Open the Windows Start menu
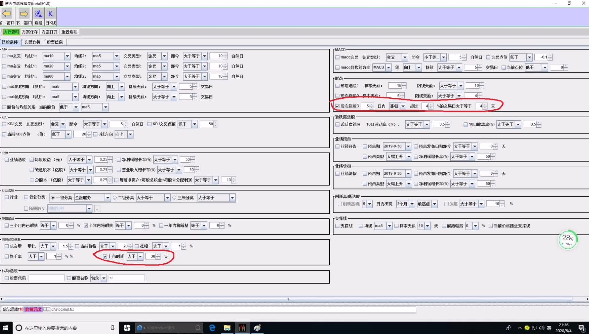The height and width of the screenshot is (334, 589). point(5,328)
